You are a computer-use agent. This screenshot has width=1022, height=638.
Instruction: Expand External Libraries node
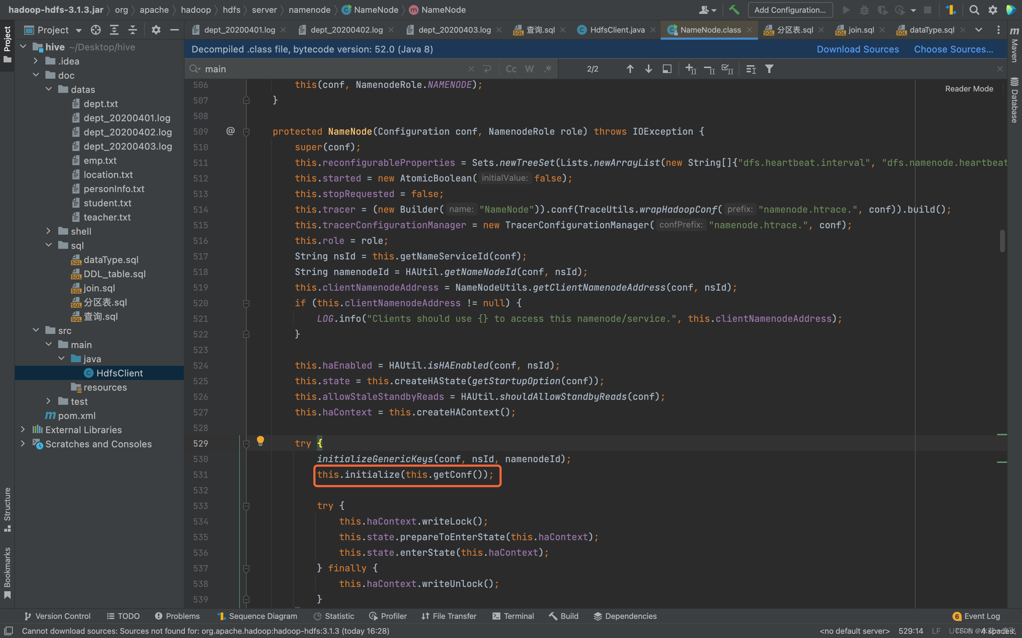23,430
